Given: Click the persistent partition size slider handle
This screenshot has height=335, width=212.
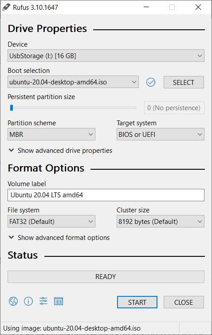Looking at the screenshot, I should coord(12,108).
